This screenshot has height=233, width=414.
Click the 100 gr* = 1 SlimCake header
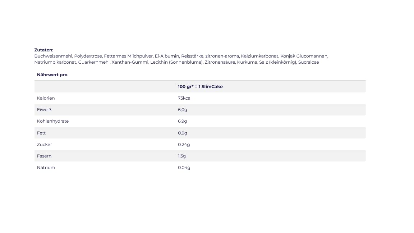tap(200, 87)
